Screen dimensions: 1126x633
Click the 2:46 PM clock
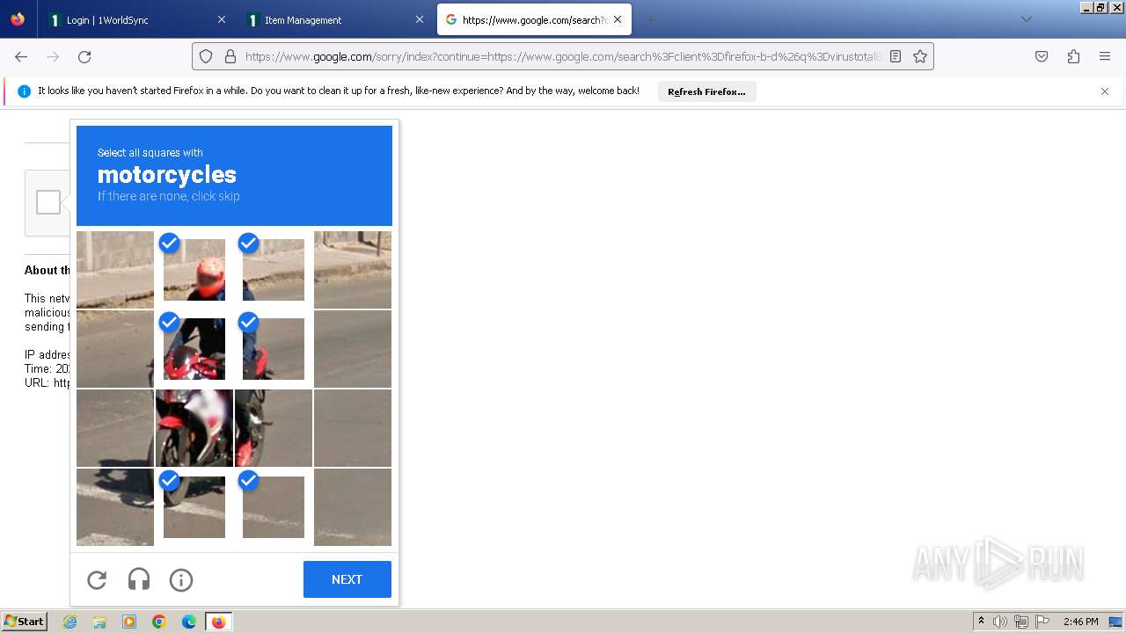point(1080,622)
